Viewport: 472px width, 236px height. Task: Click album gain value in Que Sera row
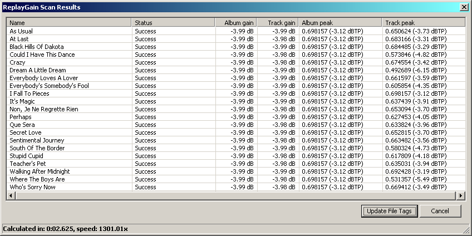(x=242, y=125)
